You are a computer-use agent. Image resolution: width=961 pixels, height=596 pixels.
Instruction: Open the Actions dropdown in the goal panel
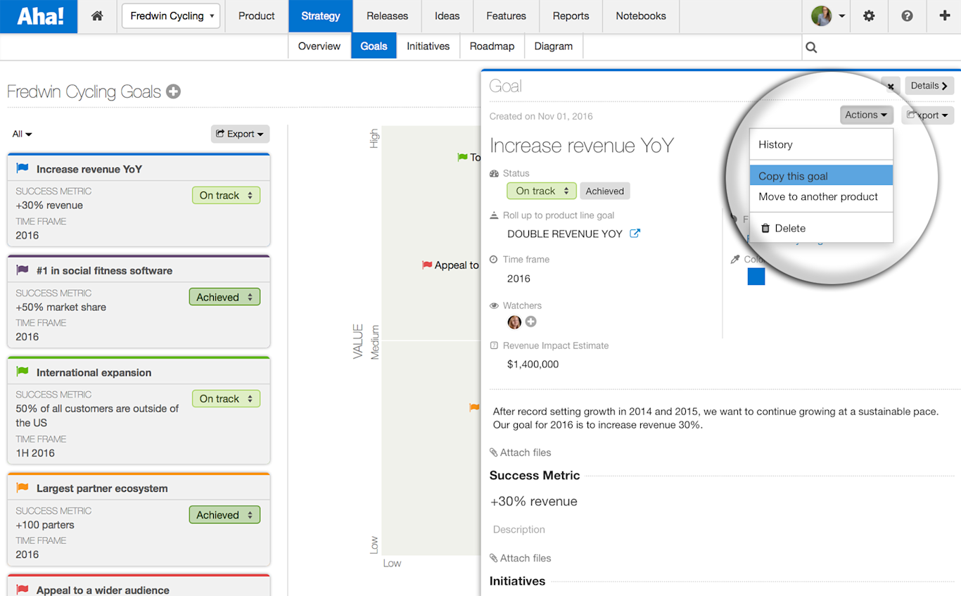tap(866, 114)
